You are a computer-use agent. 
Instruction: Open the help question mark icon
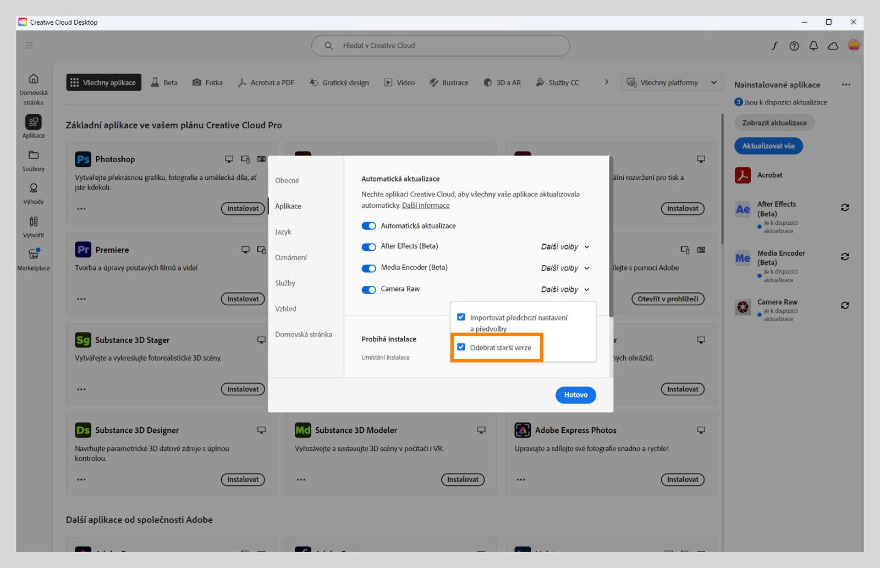pyautogui.click(x=794, y=46)
